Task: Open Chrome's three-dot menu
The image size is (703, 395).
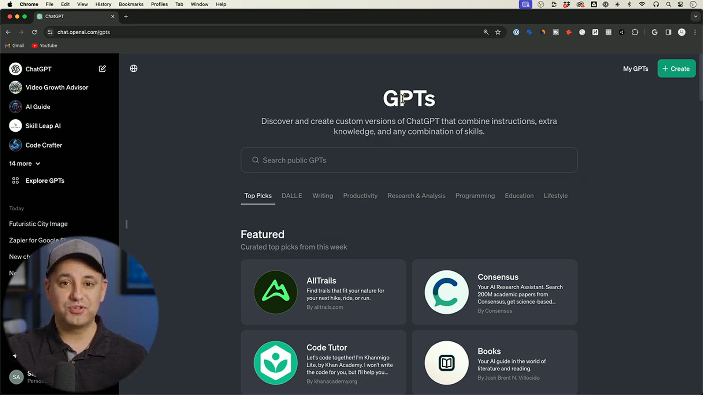Action: point(696,32)
